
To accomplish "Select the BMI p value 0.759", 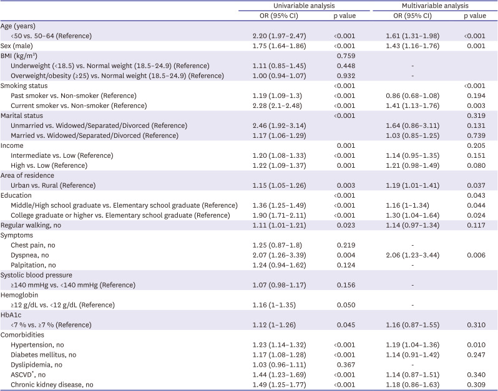I will tap(346, 56).
